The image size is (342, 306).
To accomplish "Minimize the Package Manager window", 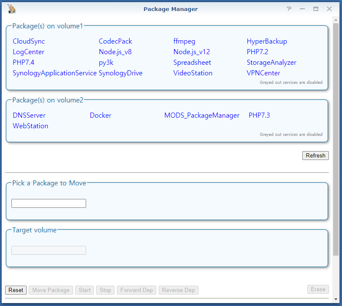I will (302, 9).
